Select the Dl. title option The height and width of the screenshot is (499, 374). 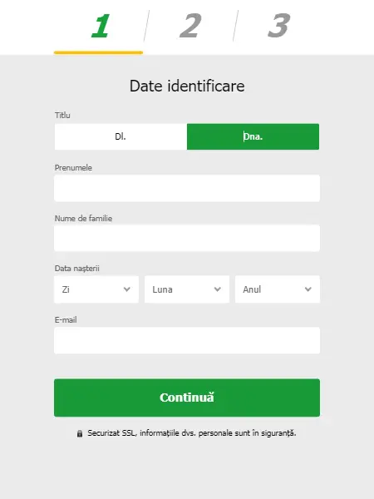click(121, 136)
